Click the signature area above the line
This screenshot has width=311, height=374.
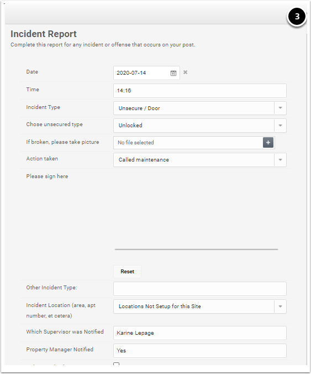point(197,210)
